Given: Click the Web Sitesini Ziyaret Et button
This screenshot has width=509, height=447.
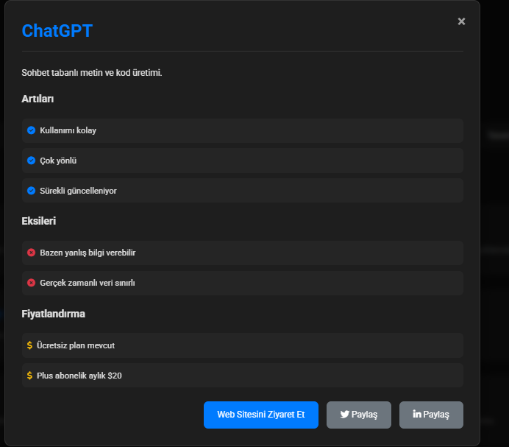Looking at the screenshot, I should pos(261,415).
